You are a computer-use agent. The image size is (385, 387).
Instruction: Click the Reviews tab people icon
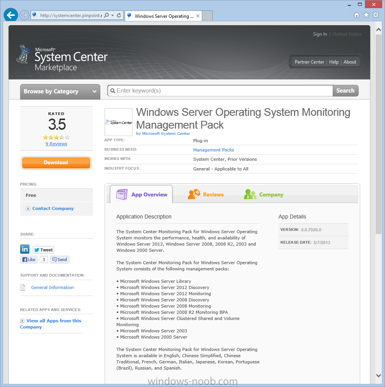194,194
